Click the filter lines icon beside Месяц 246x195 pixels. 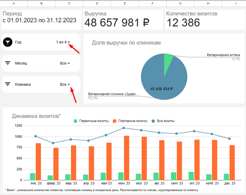pyautogui.click(x=8, y=63)
